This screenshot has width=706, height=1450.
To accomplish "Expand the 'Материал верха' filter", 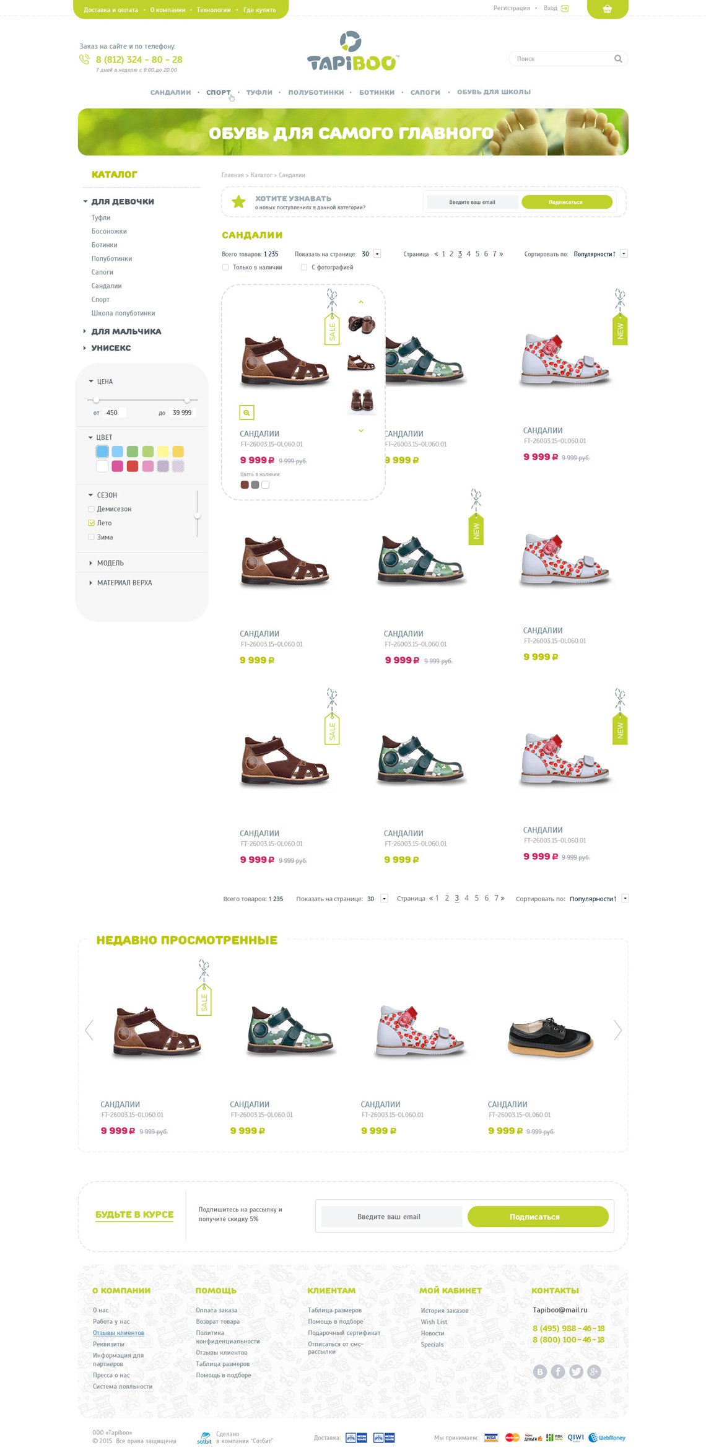I will point(124,583).
